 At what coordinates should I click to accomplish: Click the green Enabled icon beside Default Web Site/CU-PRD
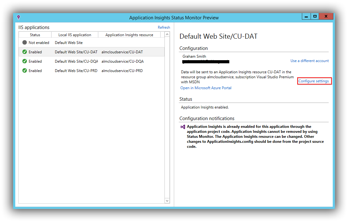tap(25, 70)
